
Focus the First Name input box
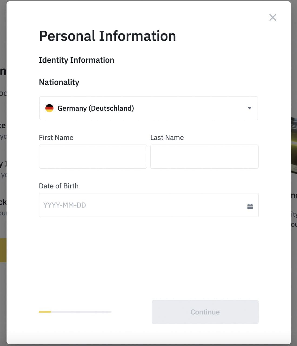click(x=93, y=157)
